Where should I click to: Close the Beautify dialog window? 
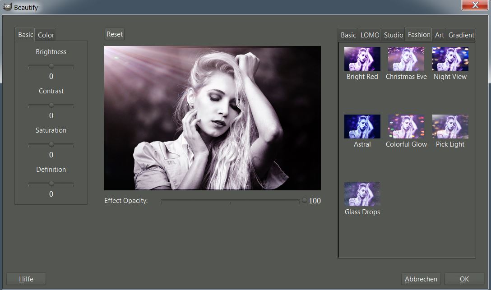tap(475, 5)
